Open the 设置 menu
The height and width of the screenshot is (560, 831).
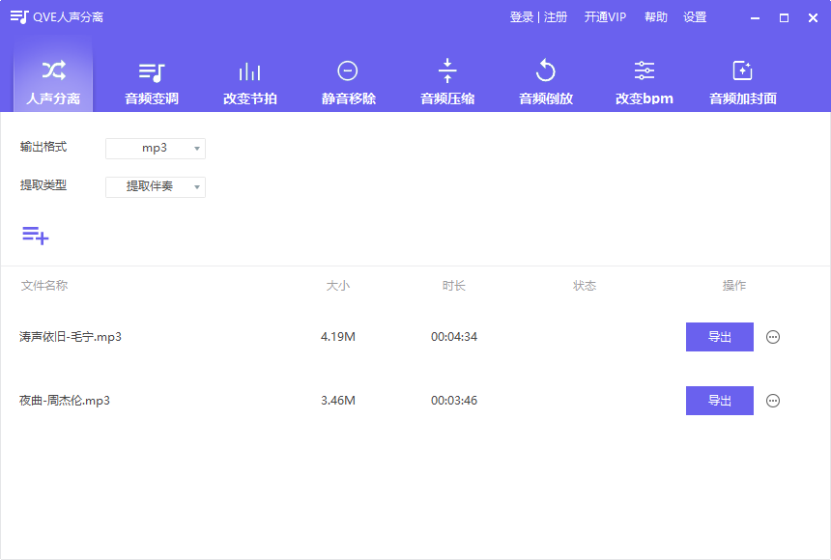(x=695, y=16)
